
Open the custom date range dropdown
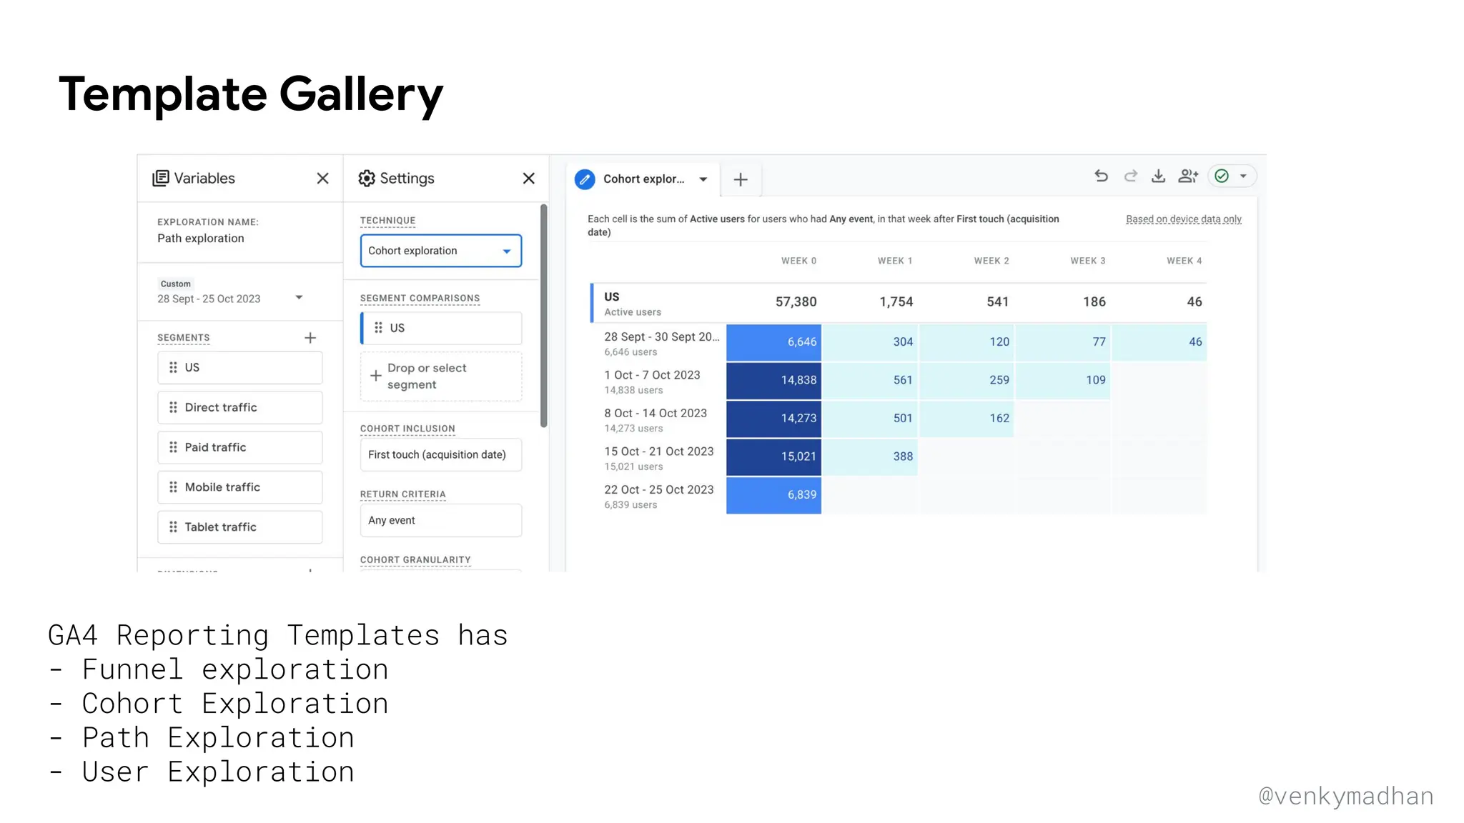point(300,298)
